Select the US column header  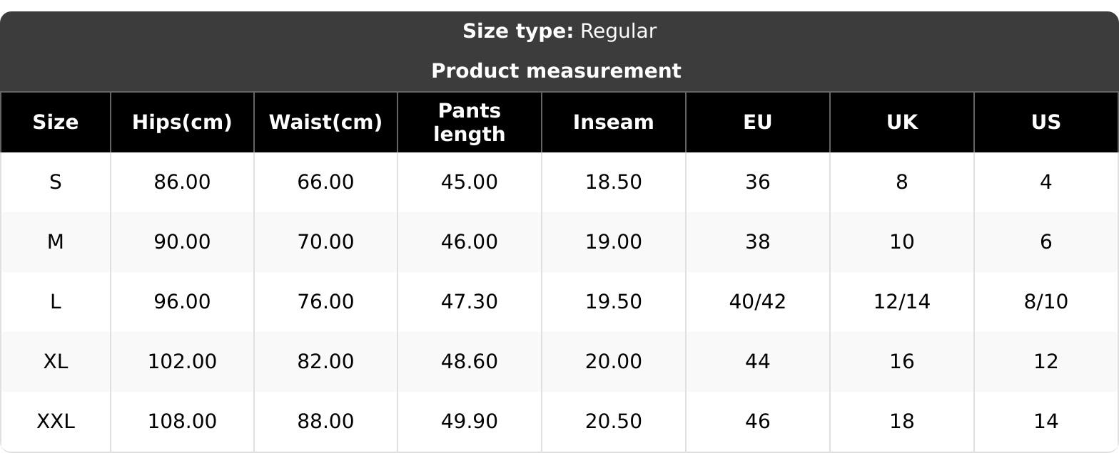(1045, 123)
